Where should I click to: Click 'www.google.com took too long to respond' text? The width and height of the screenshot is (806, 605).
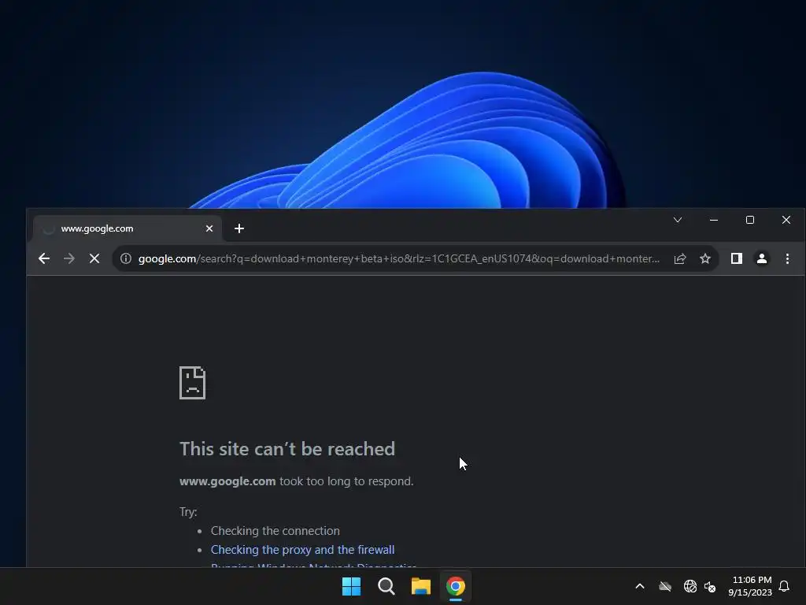(x=297, y=481)
